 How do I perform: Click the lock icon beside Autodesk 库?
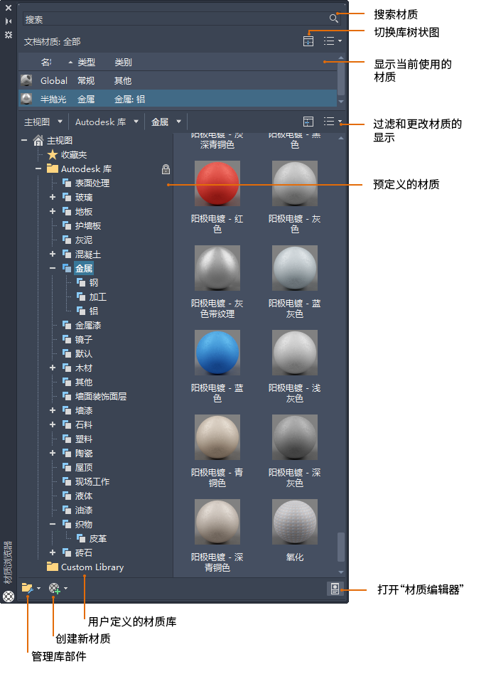(166, 169)
